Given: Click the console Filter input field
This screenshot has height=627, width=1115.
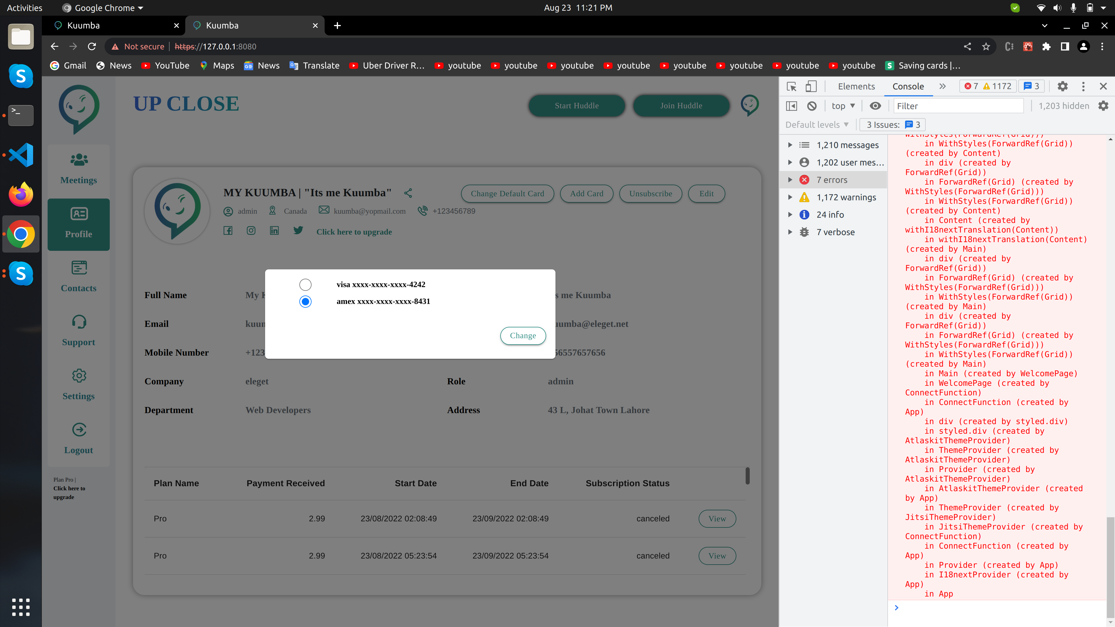Looking at the screenshot, I should coord(957,106).
